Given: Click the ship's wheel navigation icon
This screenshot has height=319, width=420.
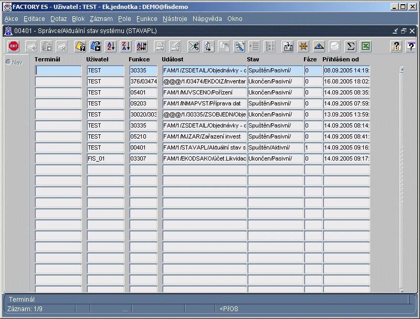Looking at the screenshot, I should [303, 46].
